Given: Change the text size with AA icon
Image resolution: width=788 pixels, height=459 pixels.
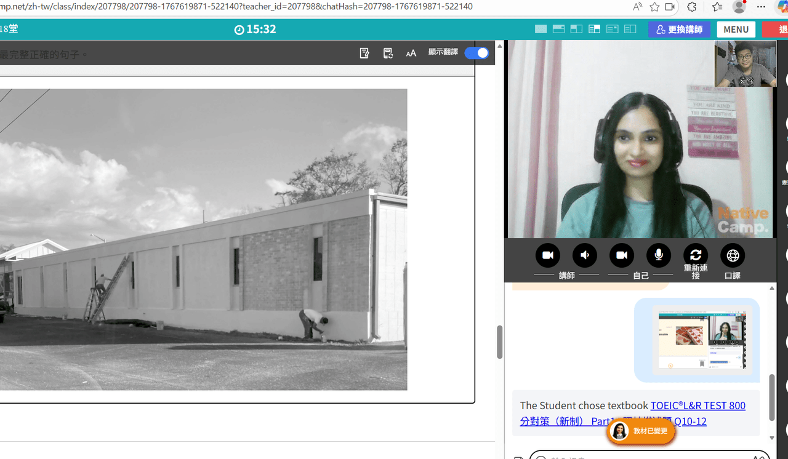Looking at the screenshot, I should tap(411, 54).
